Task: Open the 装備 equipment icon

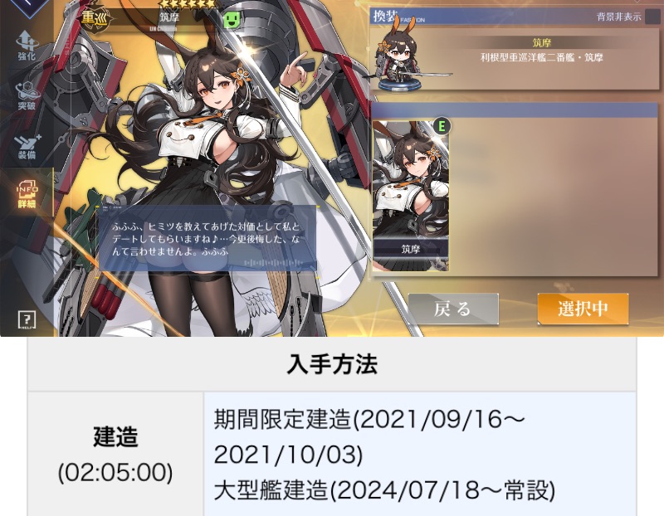Action: click(27, 147)
